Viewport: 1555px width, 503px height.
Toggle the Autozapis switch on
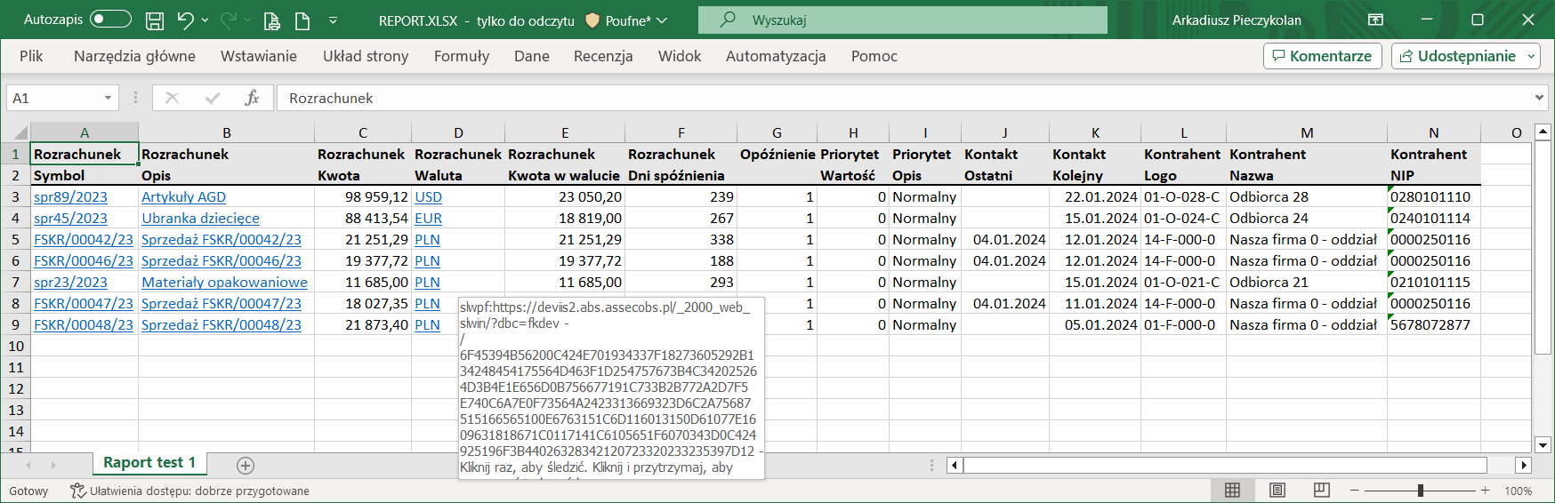pos(110,20)
